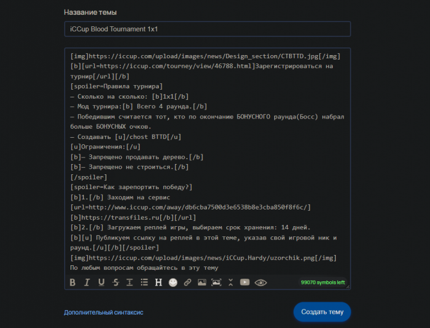The height and width of the screenshot is (328, 430).
Task: Click the Название темы label
Action: click(90, 12)
